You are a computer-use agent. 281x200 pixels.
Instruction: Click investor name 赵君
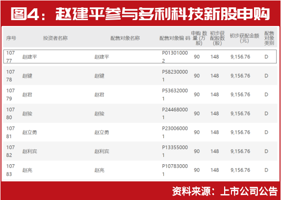(x=27, y=95)
